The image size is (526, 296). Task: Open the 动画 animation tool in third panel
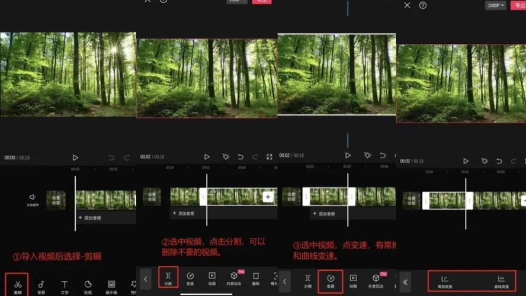(353, 281)
